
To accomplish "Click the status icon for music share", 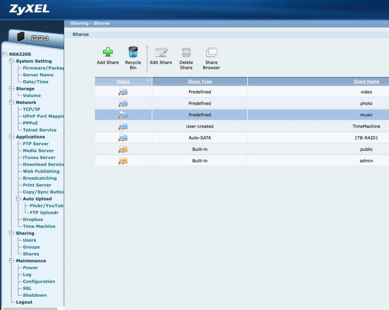I will (x=123, y=115).
